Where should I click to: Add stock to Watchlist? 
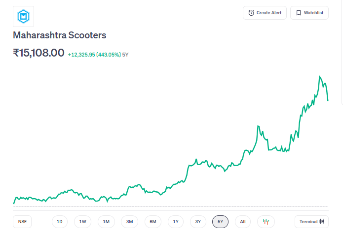click(309, 13)
